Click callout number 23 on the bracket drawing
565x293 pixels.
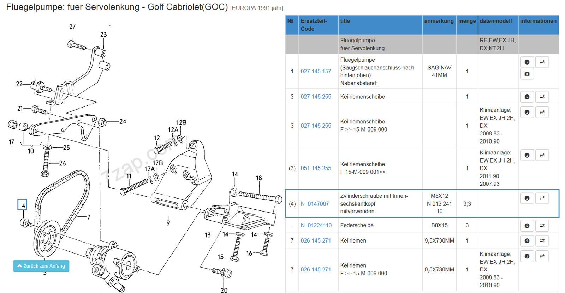pos(103,35)
